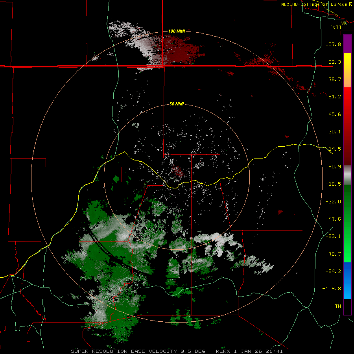Pick the purple segment of the color bar

[x=347, y=44]
